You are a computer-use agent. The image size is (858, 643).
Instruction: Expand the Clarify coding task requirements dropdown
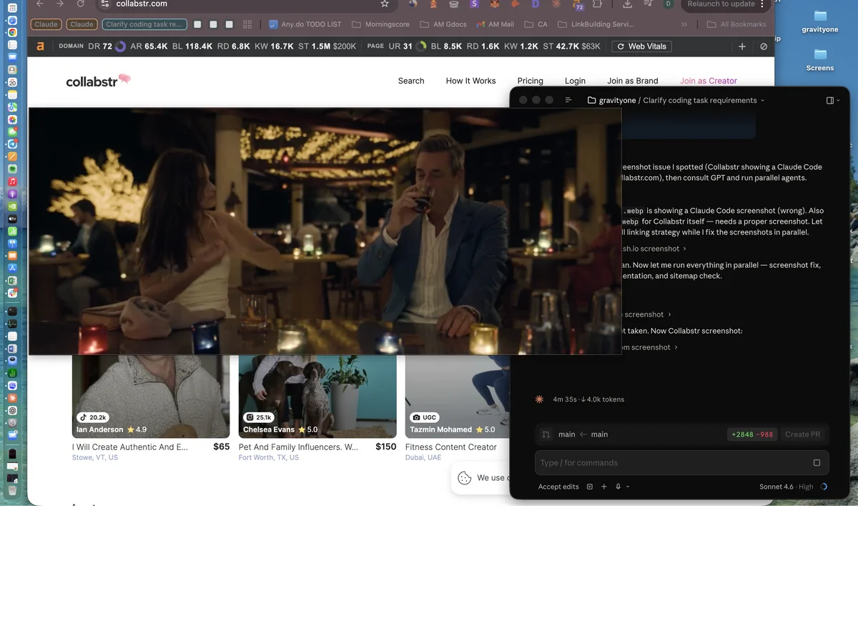[762, 101]
